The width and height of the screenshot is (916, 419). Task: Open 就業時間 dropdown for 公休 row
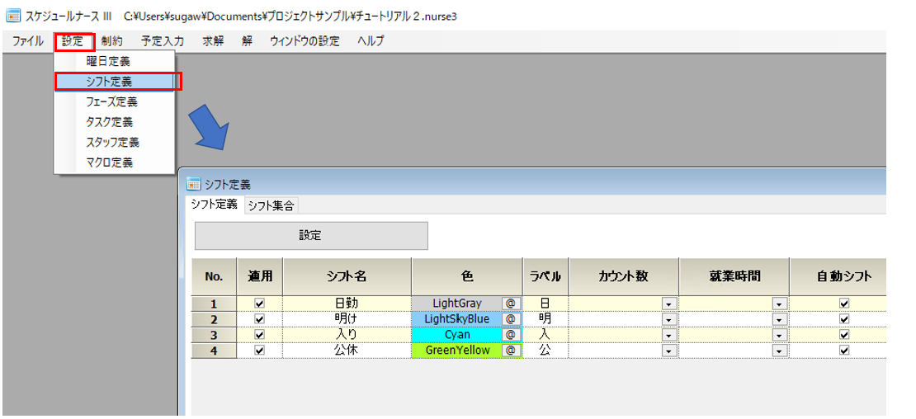click(779, 351)
